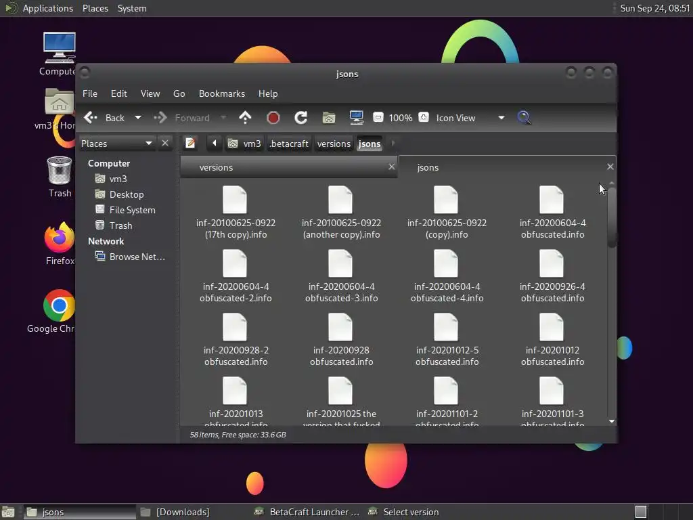Open File System in the sidebar
This screenshot has width=693, height=520.
pos(132,210)
